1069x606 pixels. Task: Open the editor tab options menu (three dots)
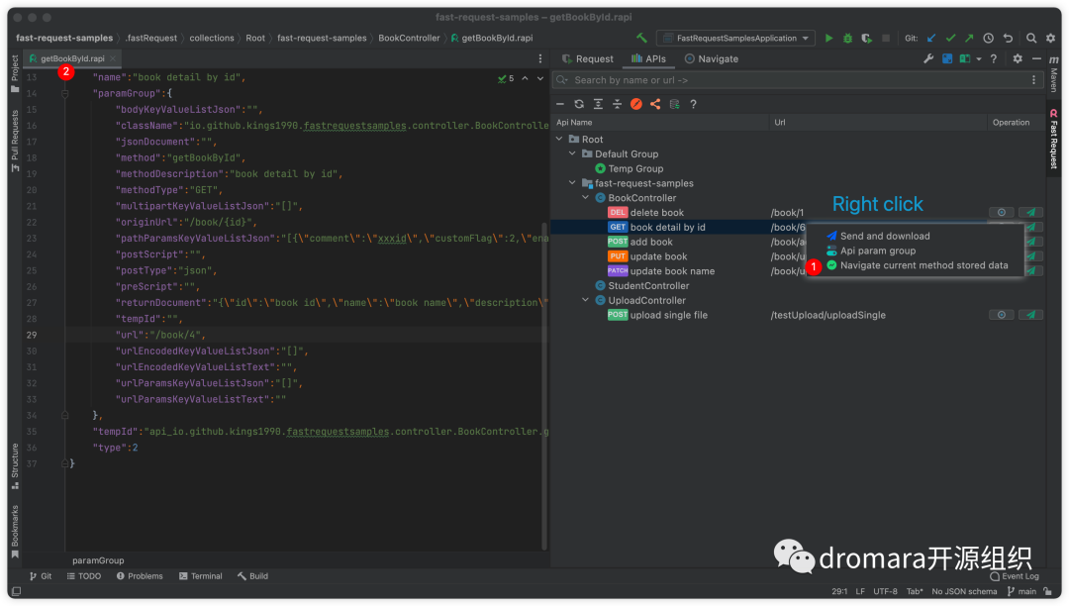pos(540,59)
